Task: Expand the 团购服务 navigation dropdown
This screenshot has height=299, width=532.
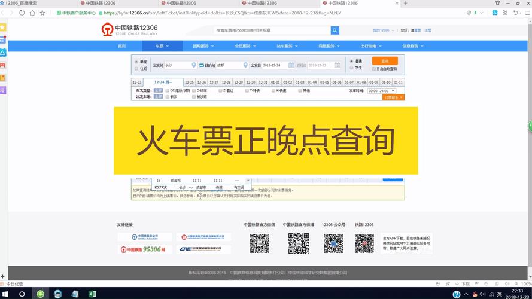Action: [x=203, y=46]
